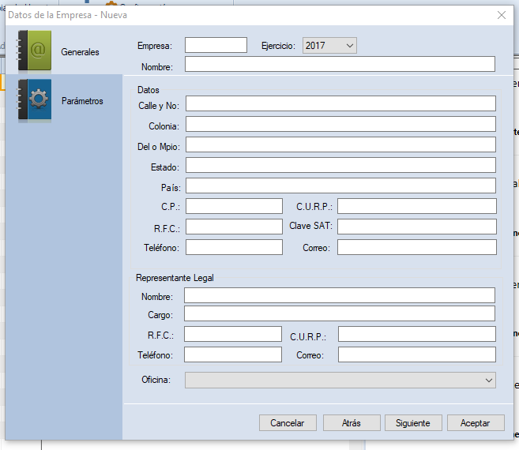Viewport: 519px width, 450px height.
Task: Click the Estado text field
Action: pos(340,165)
